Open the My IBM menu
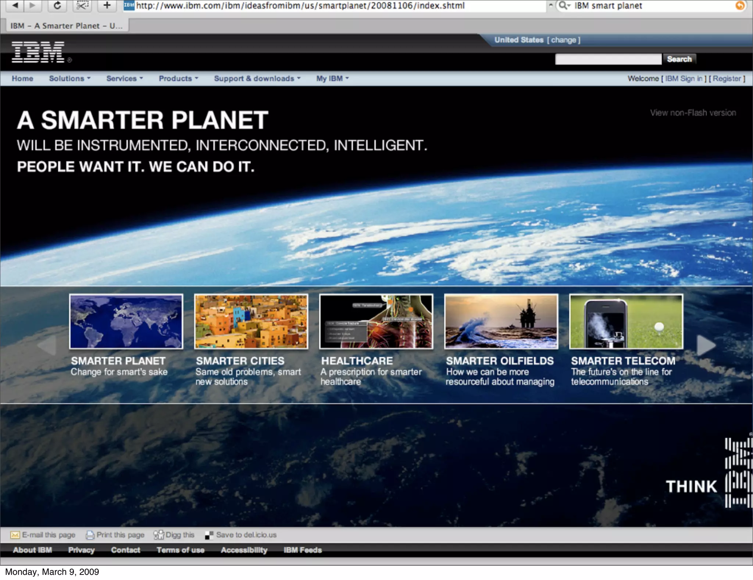This screenshot has width=753, height=580. pos(332,78)
